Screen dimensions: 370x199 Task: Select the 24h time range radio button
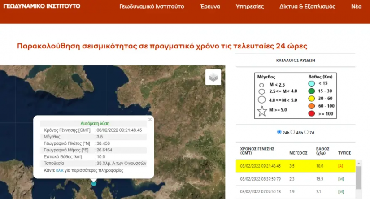click(280, 132)
